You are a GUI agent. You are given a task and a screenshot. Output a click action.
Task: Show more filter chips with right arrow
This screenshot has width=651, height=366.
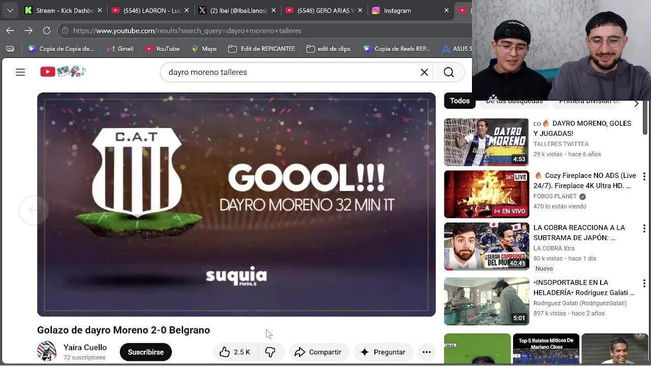pyautogui.click(x=636, y=103)
